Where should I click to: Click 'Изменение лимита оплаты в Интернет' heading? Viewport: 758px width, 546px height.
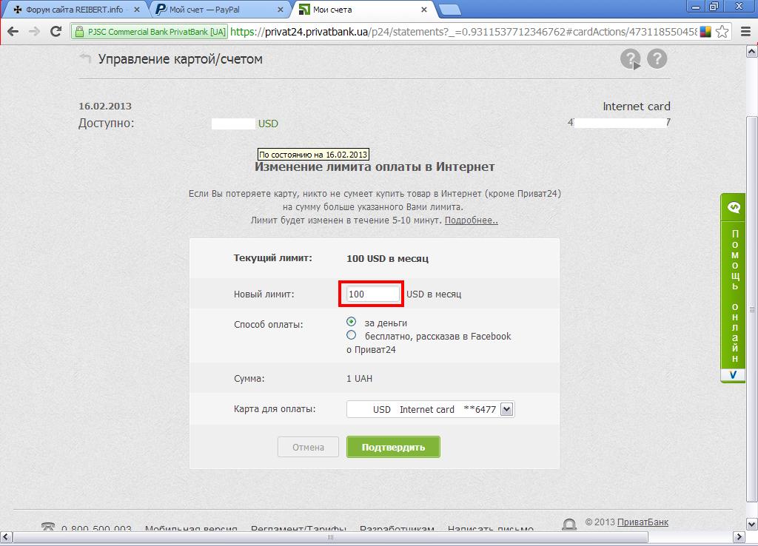pos(375,166)
